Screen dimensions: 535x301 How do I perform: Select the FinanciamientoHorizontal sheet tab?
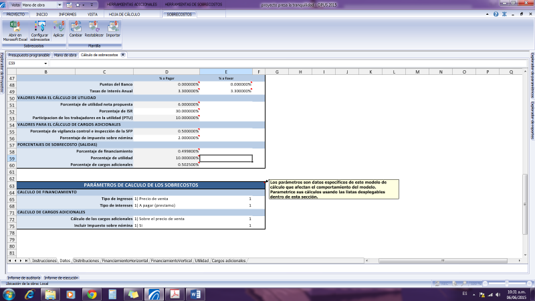click(x=125, y=260)
